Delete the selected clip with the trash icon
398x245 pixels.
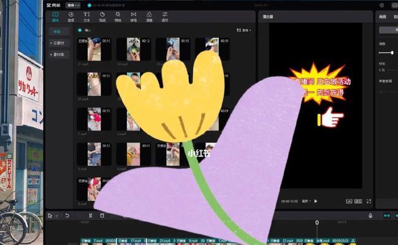[x=102, y=216]
